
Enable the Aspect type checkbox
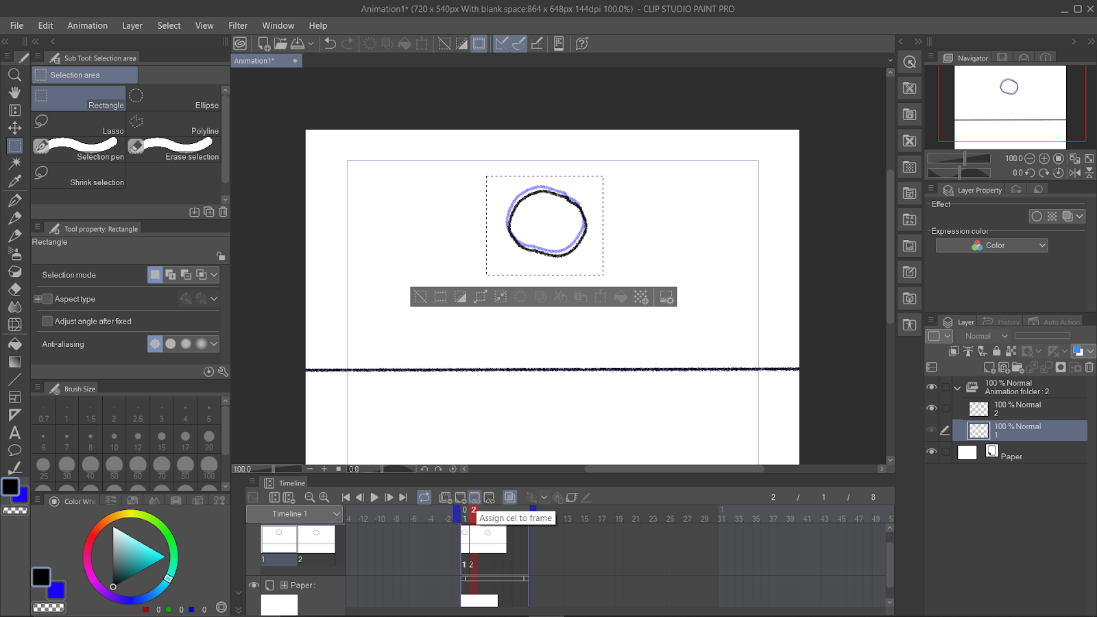tap(47, 299)
